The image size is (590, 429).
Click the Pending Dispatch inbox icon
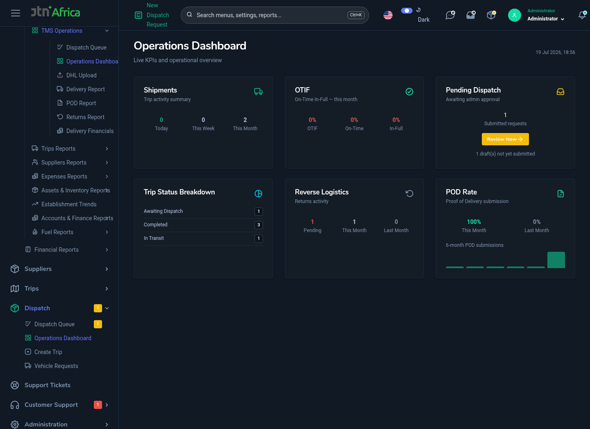pyautogui.click(x=560, y=92)
